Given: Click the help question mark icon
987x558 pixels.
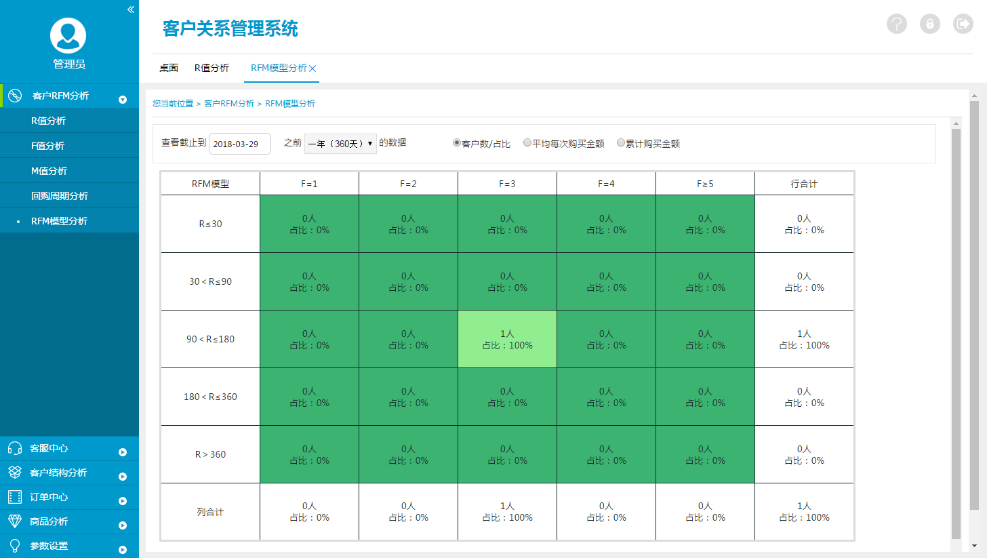Looking at the screenshot, I should pyautogui.click(x=897, y=24).
